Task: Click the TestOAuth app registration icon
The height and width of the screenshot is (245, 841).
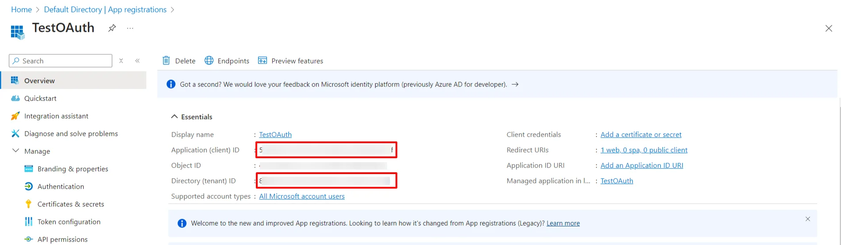Action: click(18, 32)
